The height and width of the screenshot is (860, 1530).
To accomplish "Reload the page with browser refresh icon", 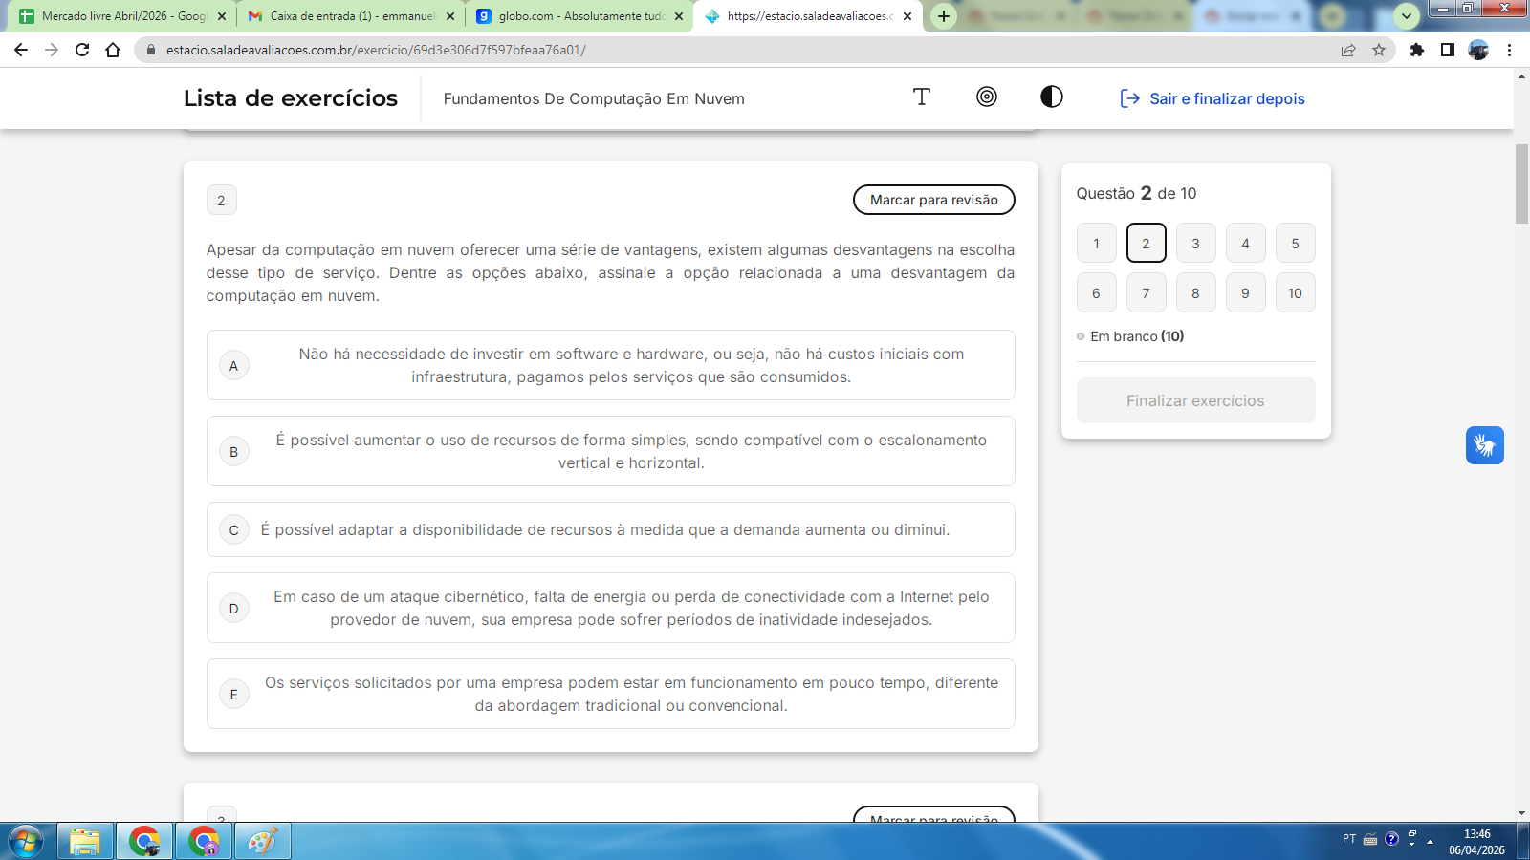I will [x=82, y=50].
